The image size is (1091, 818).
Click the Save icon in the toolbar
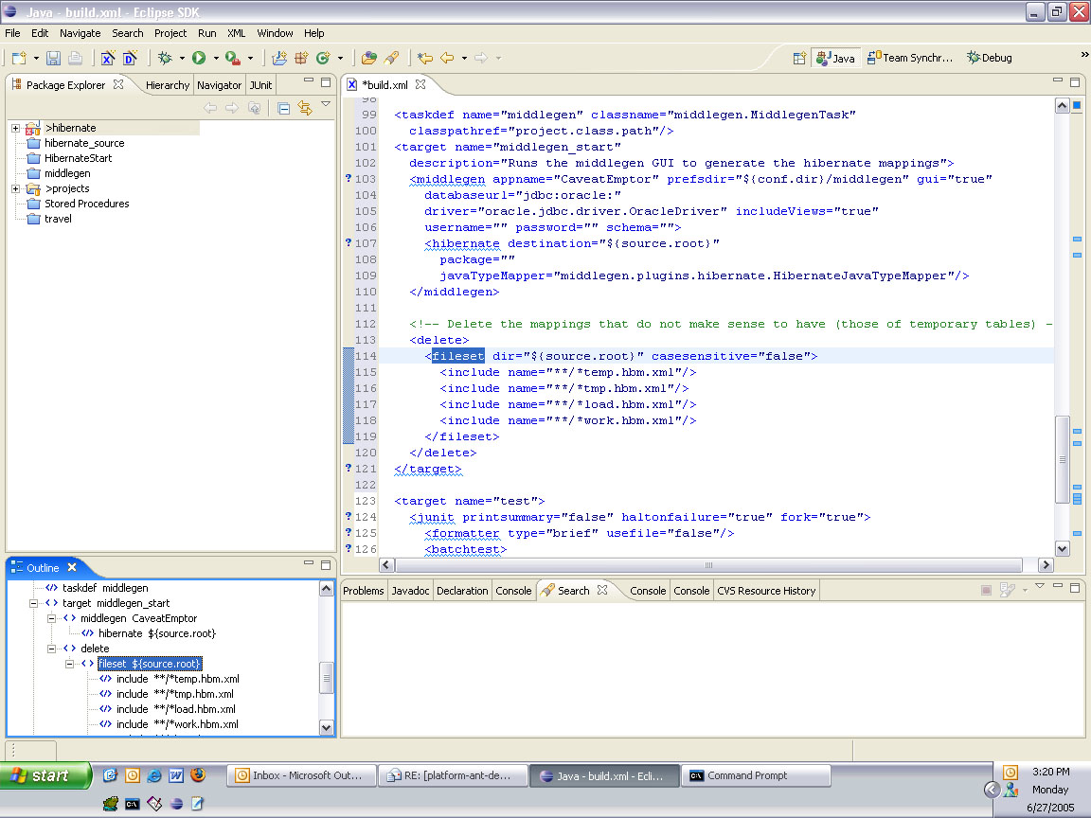[x=54, y=58]
